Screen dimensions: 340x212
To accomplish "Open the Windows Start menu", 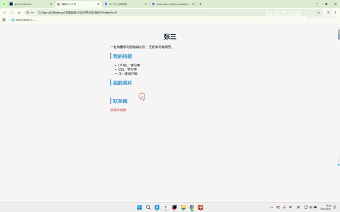I will point(139,207).
